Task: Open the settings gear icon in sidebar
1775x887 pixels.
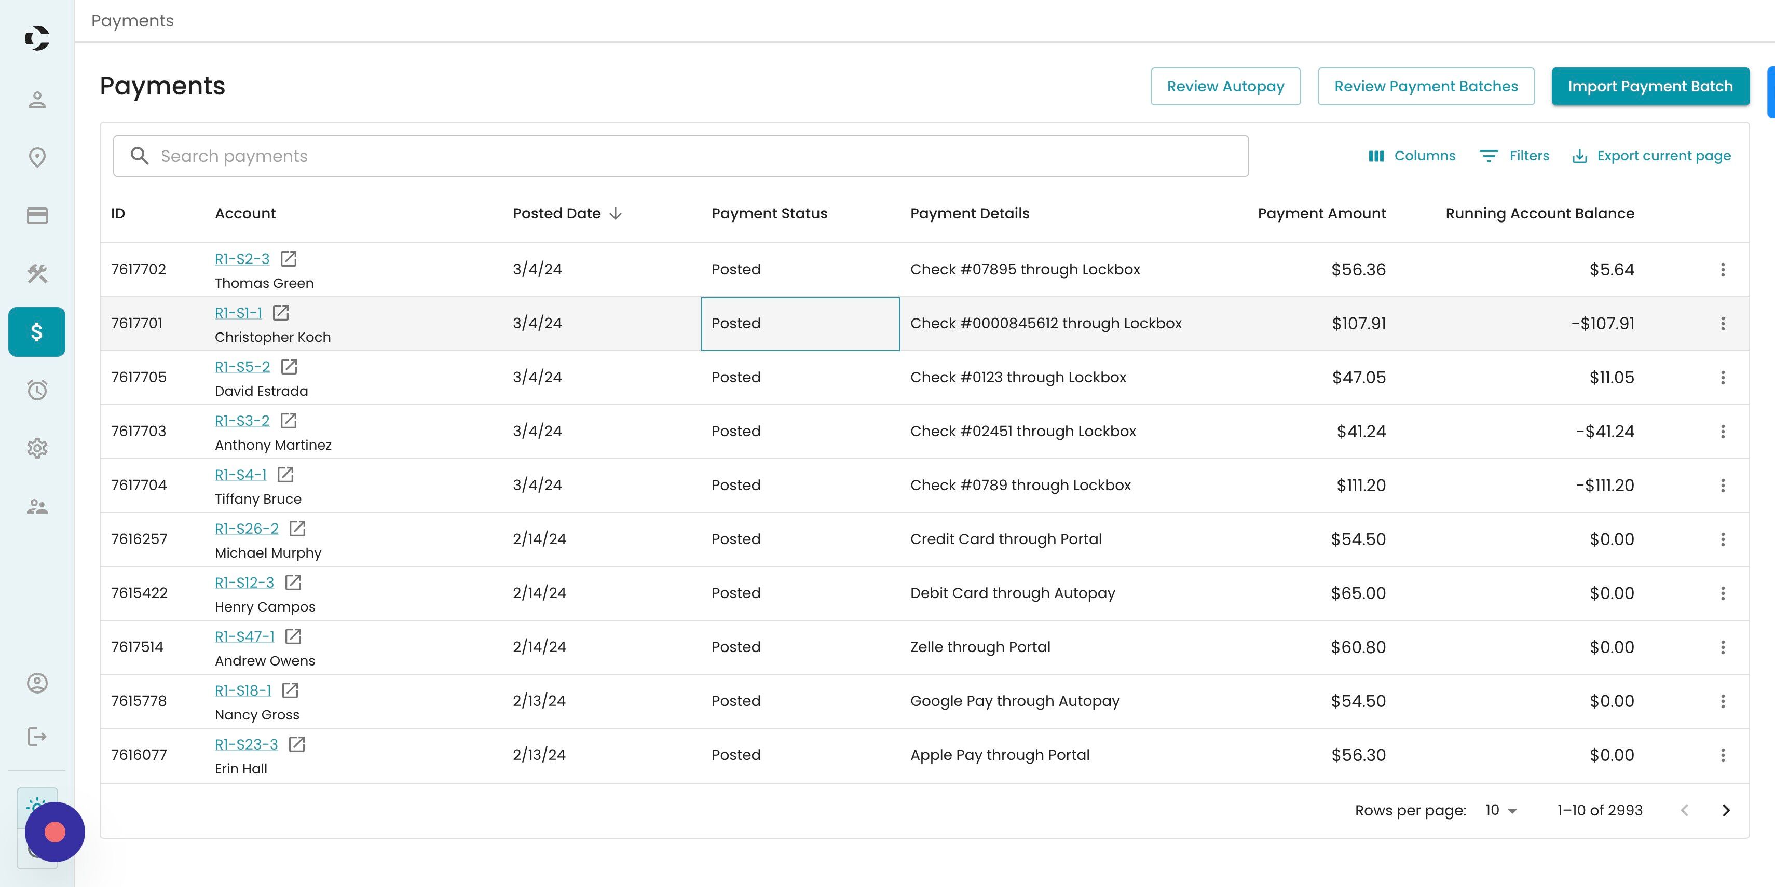Action: (x=37, y=448)
